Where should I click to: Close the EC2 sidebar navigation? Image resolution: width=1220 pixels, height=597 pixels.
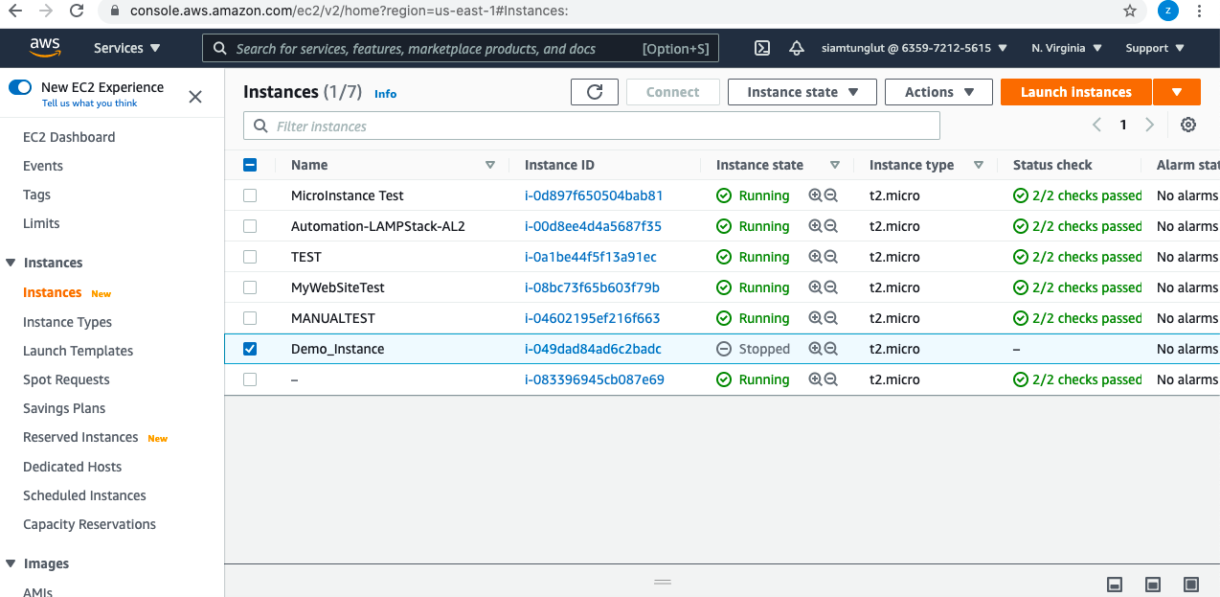point(195,97)
